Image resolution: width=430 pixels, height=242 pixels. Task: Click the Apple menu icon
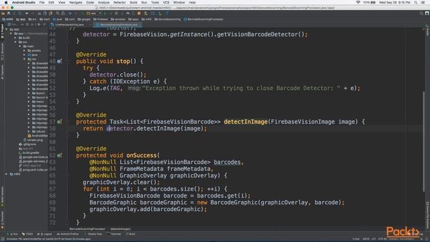click(x=6, y=3)
